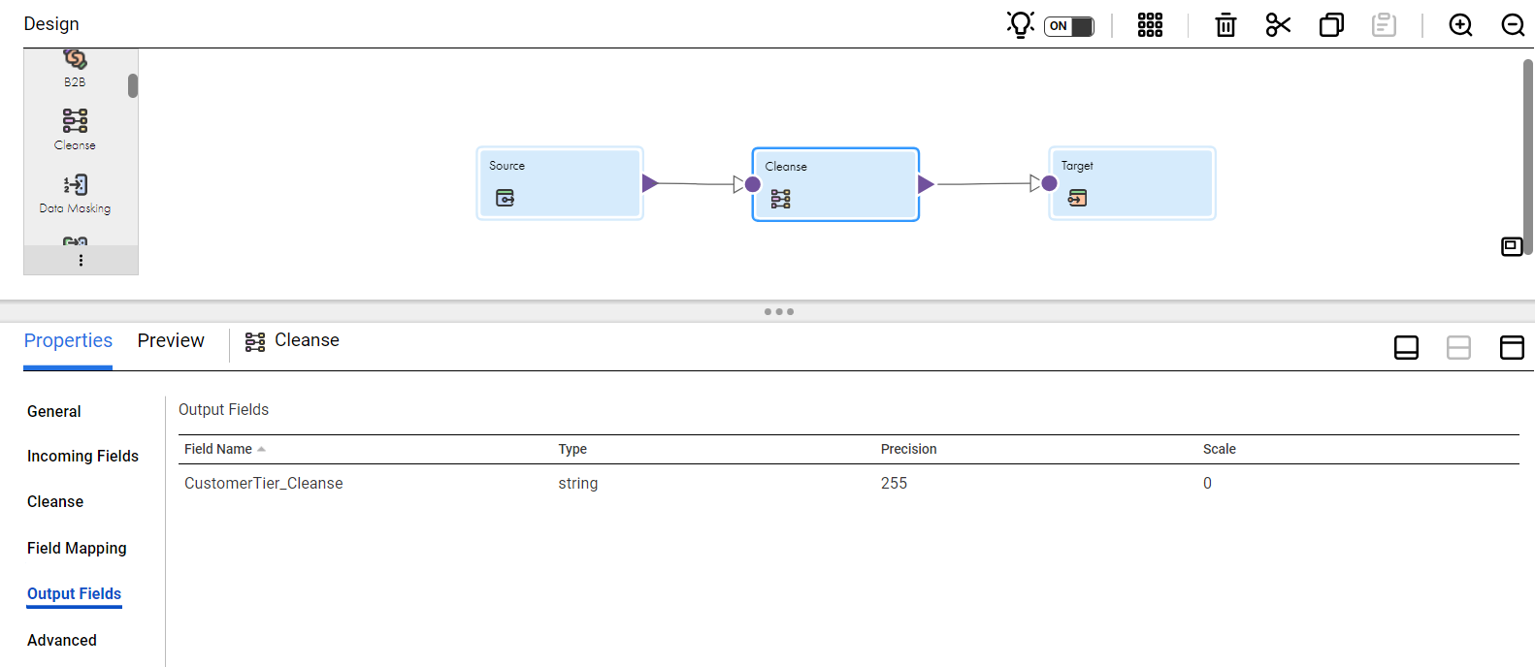
Task: Delete the selection with the trash icon
Action: click(1226, 25)
